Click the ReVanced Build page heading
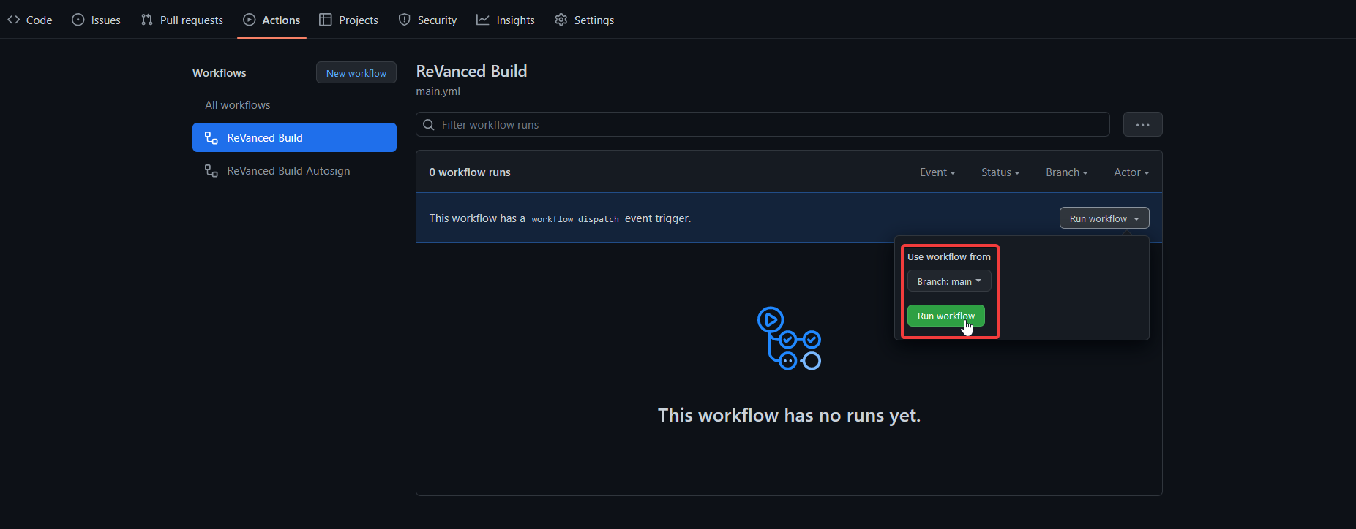Viewport: 1356px width, 529px height. point(471,71)
